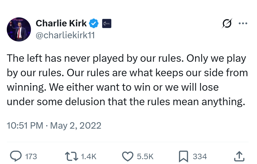Click the 334 bookmarks count
Viewport: 257px width, 164px height.
(200, 157)
